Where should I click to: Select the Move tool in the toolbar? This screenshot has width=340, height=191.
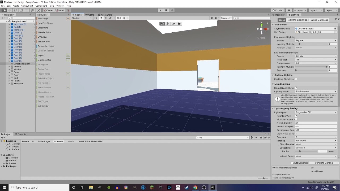click(10, 10)
